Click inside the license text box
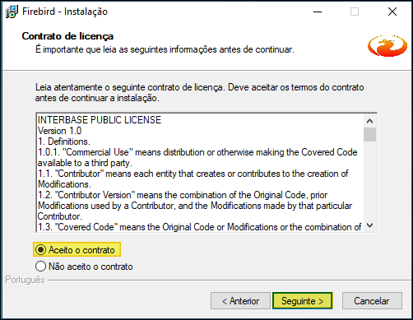 (200, 173)
